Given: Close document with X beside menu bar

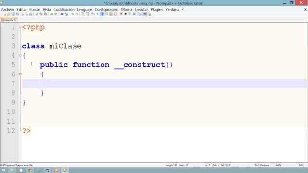Looking at the screenshot, I should [305, 10].
